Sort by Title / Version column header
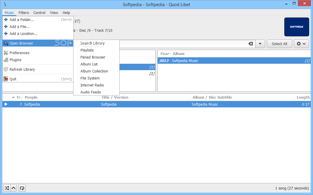 (145, 97)
